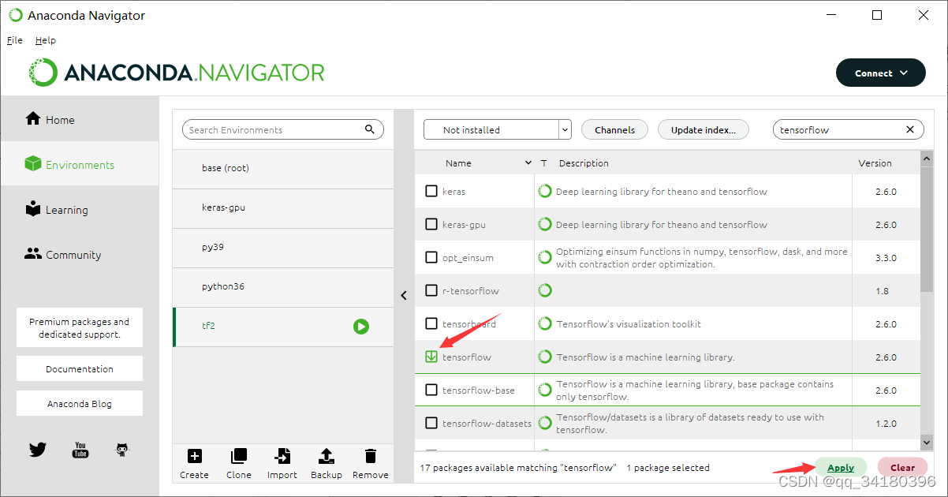Check the tensorboard package checkbox

pos(431,323)
